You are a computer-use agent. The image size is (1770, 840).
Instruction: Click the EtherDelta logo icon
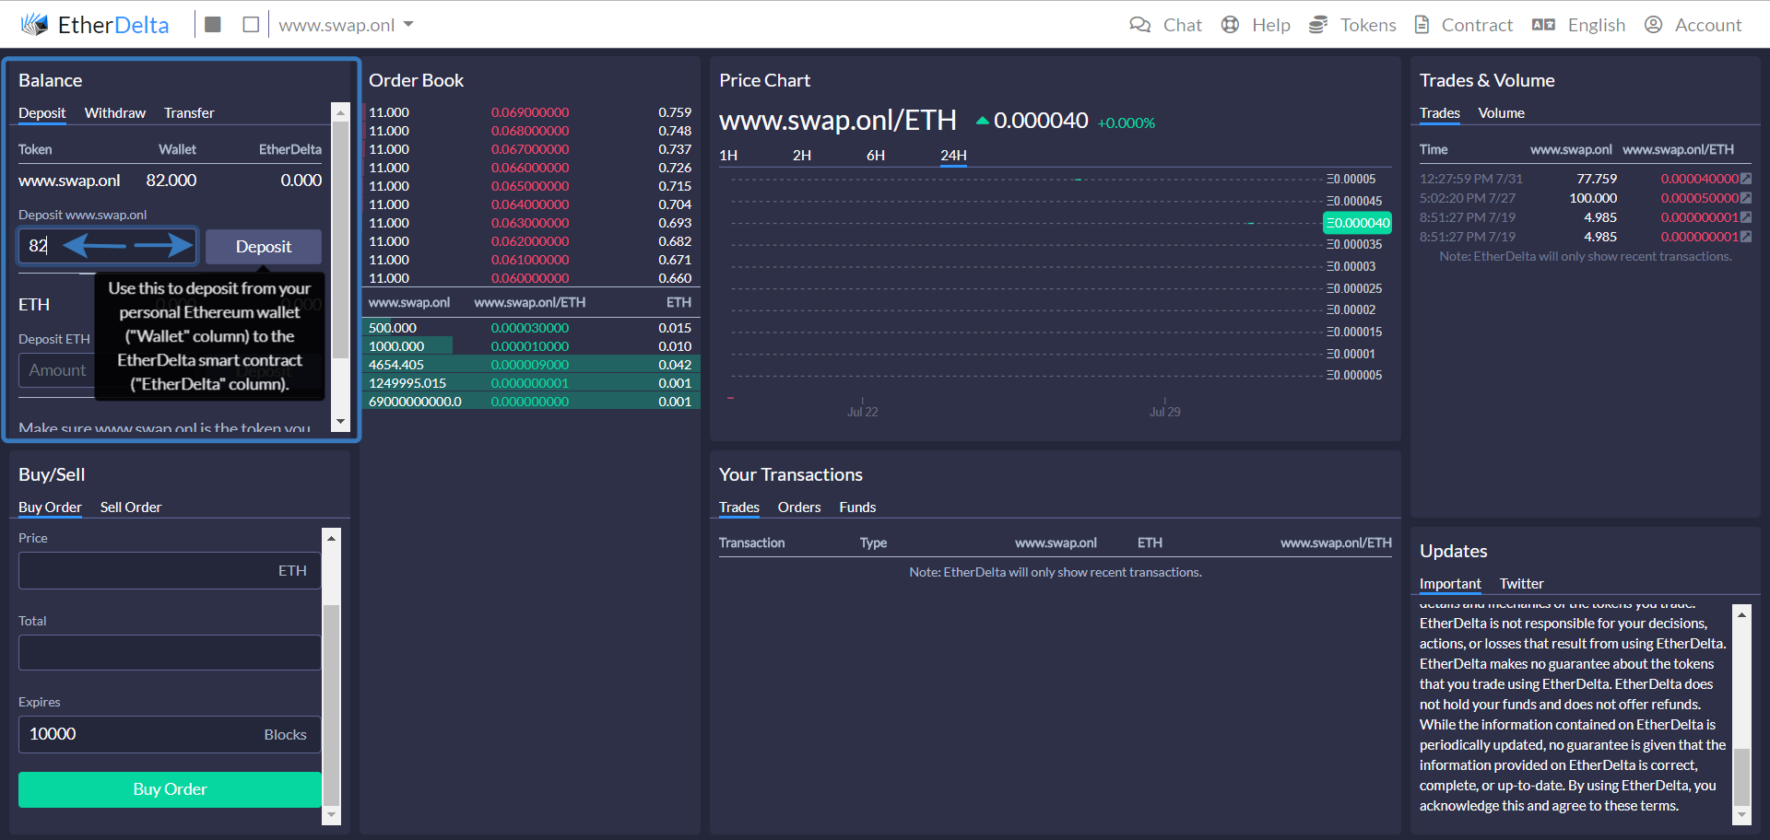click(34, 25)
